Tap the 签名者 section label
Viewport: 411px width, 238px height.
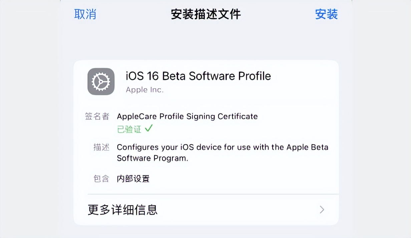[98, 116]
